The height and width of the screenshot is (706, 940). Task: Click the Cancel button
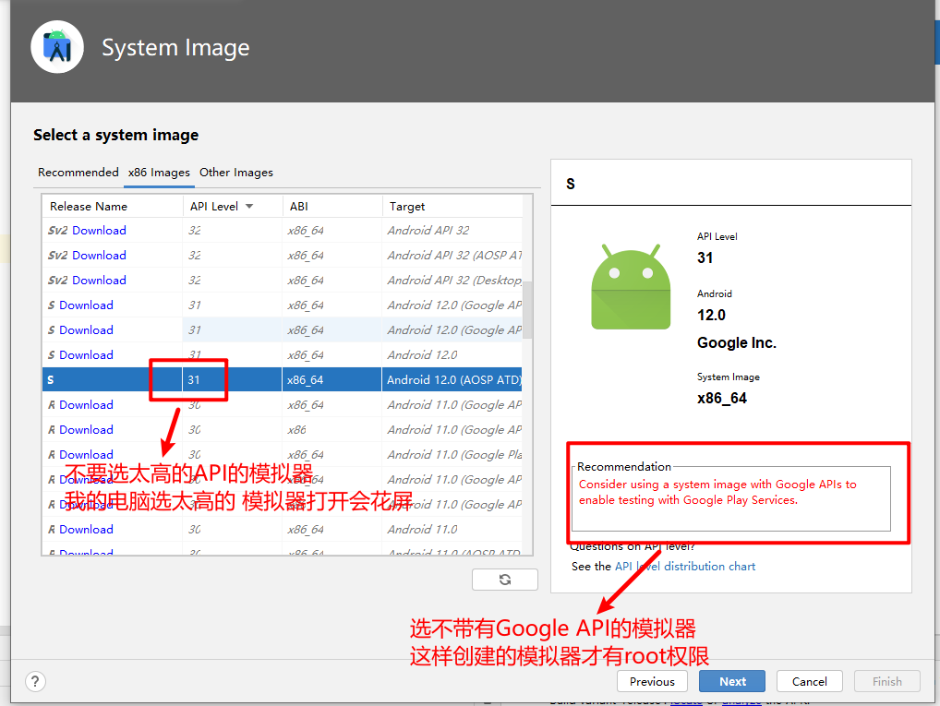click(809, 681)
